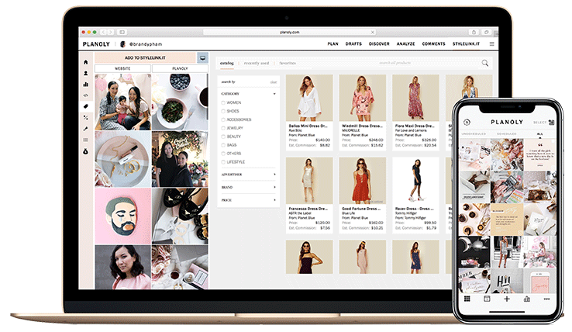This screenshot has height=332, width=572.
Task: Select the OTHERS category radio
Action: tap(223, 154)
